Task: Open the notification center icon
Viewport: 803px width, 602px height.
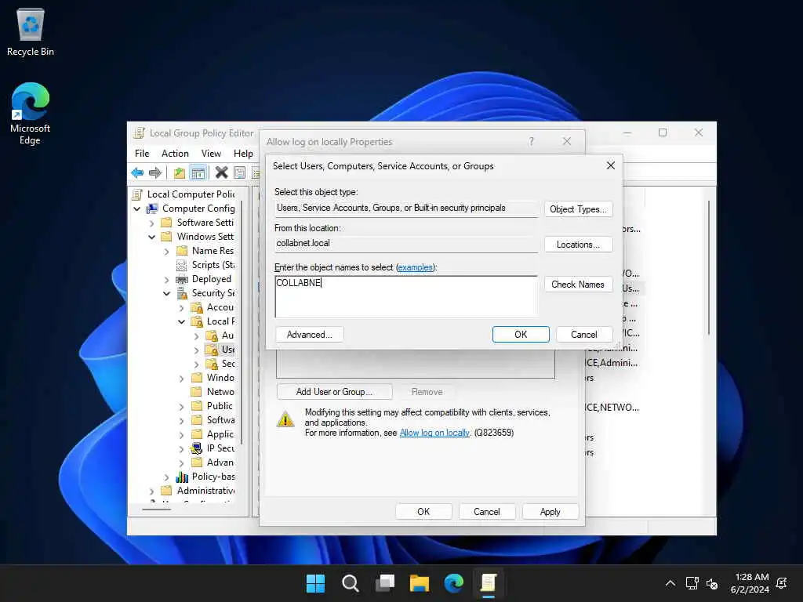Action: (782, 583)
